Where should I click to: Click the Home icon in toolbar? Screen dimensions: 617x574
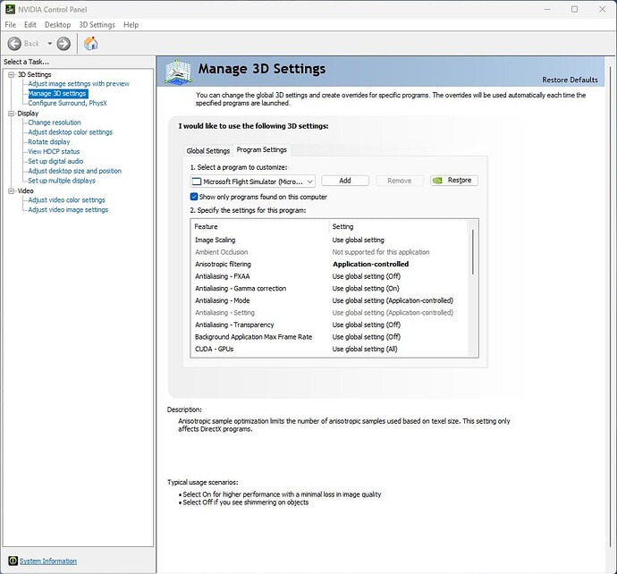tap(90, 43)
